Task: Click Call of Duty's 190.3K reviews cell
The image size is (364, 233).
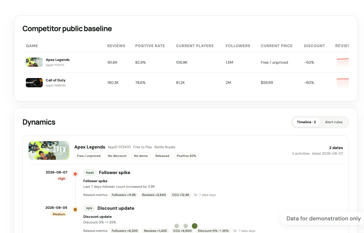Action: click(x=113, y=83)
